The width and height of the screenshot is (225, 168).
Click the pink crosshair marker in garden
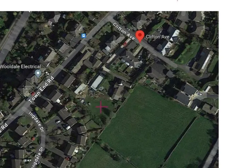(102, 107)
